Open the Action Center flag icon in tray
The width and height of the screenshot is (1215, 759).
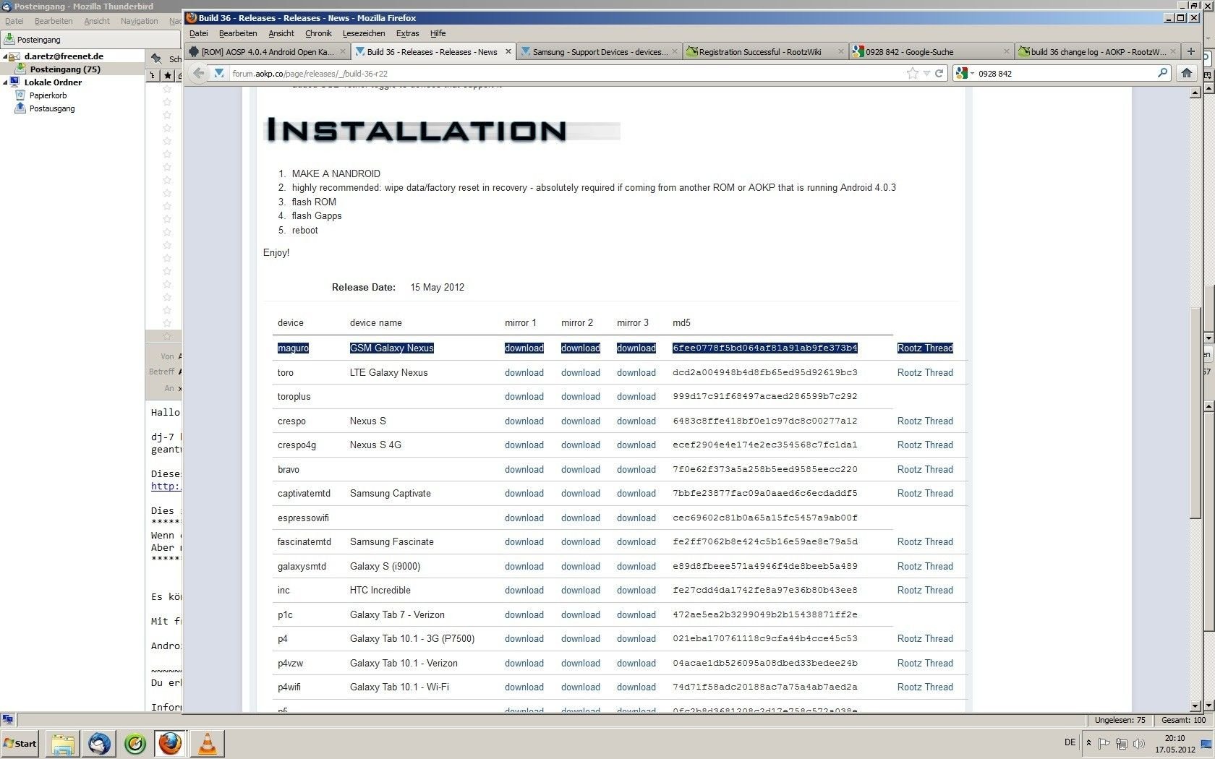point(1104,743)
